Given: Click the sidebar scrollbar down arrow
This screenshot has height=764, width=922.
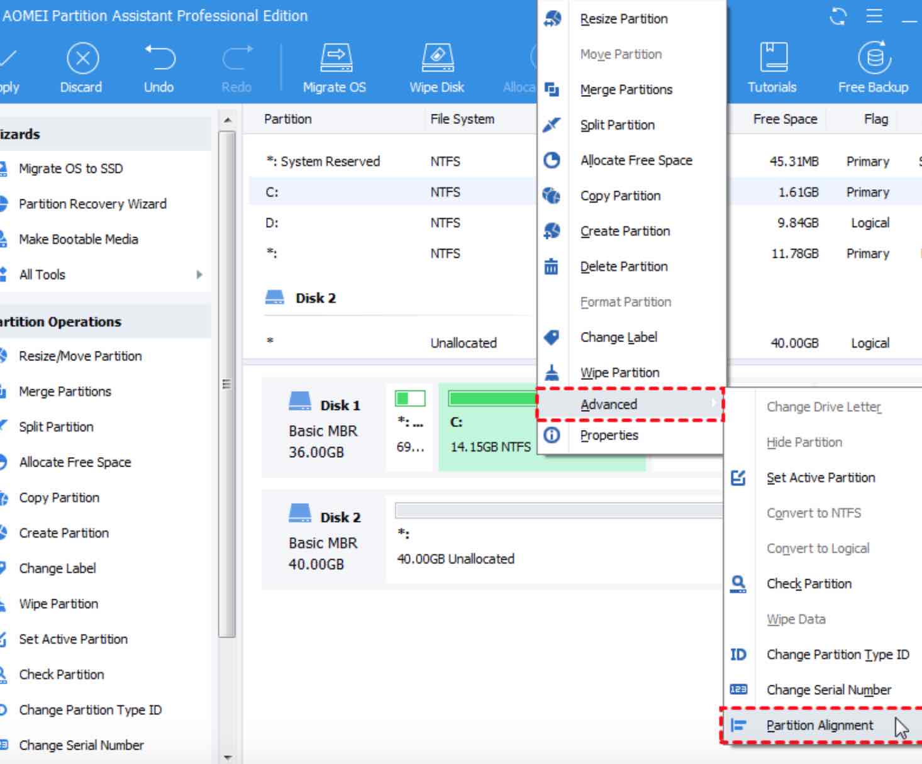Looking at the screenshot, I should (228, 758).
